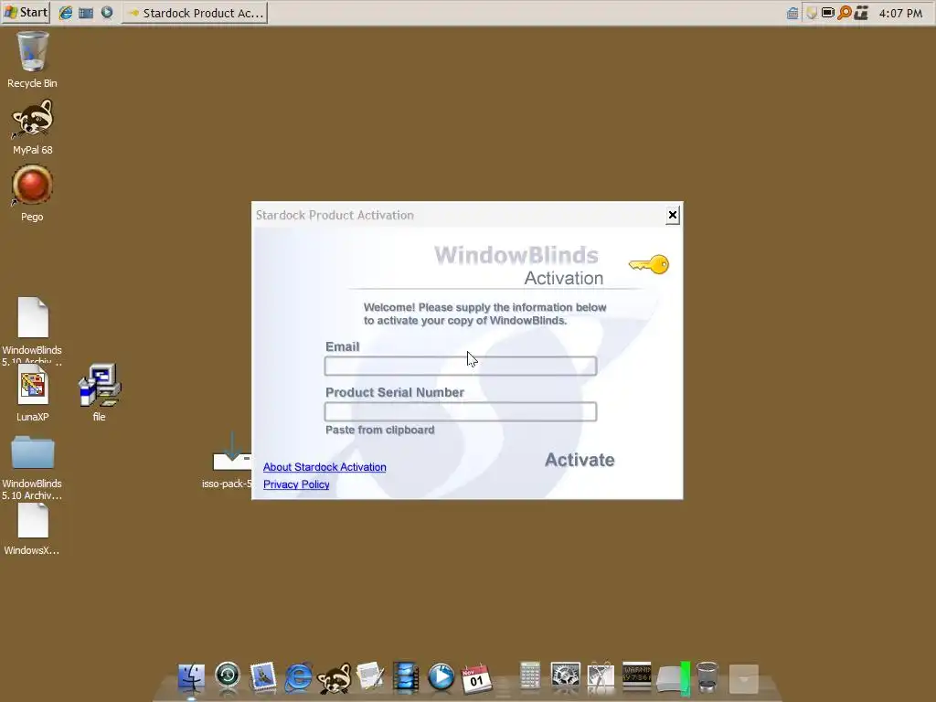Close the Stardock Product Activation dialog
This screenshot has width=936, height=702.
[672, 215]
